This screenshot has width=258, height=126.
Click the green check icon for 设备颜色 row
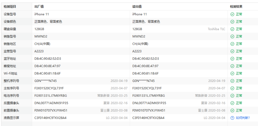232,21
